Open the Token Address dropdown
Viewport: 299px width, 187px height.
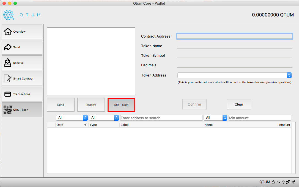[234, 75]
